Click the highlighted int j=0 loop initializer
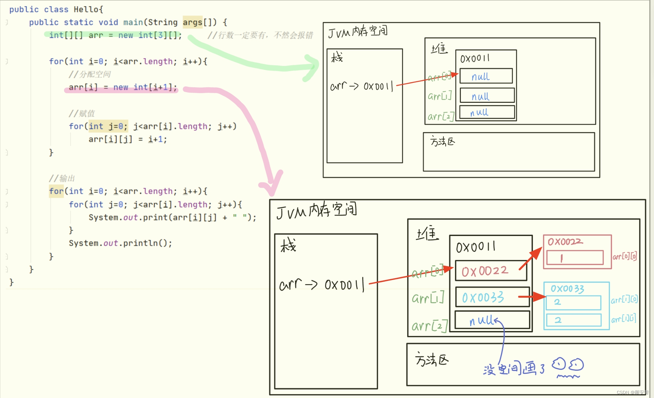 tap(108, 126)
